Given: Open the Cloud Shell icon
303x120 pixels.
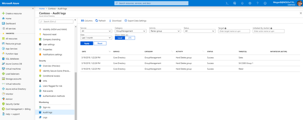Looking at the screenshot, I should (x=227, y=3).
